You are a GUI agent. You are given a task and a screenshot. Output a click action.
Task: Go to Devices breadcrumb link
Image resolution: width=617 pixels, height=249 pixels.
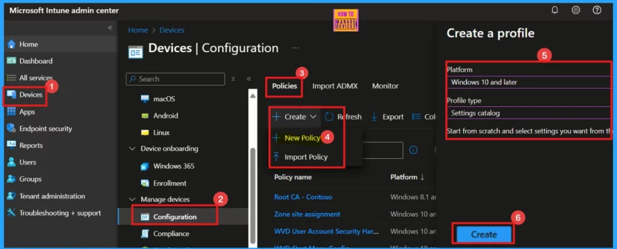click(x=172, y=30)
